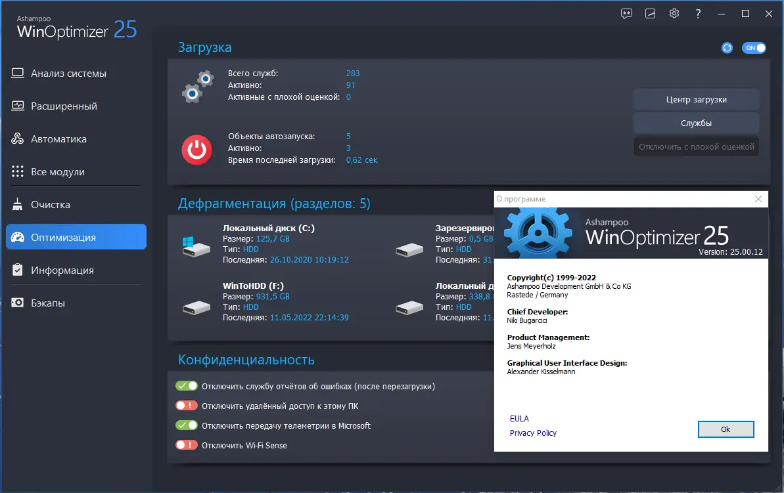784x493 pixels.
Task: Switch the Загрузка toggle to OFF
Action: pyautogui.click(x=754, y=47)
